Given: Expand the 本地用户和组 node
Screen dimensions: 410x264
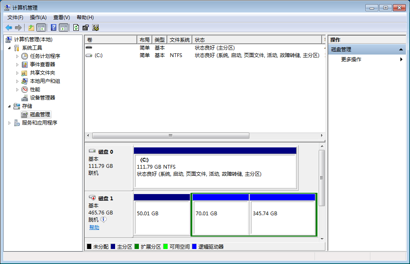Looking at the screenshot, I should click(17, 81).
